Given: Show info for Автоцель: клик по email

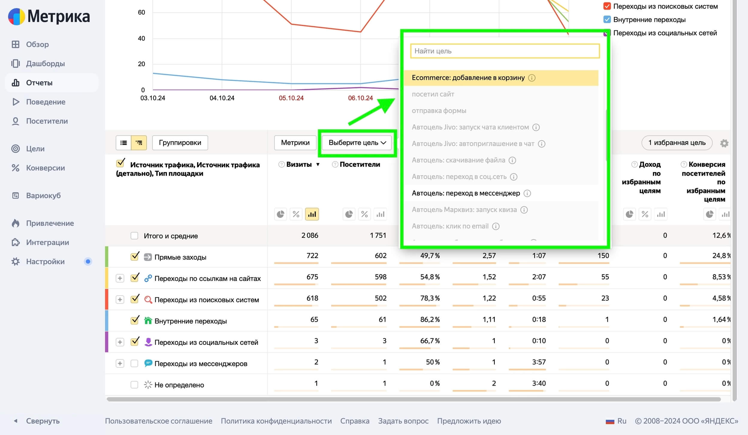Looking at the screenshot, I should click(x=496, y=226).
